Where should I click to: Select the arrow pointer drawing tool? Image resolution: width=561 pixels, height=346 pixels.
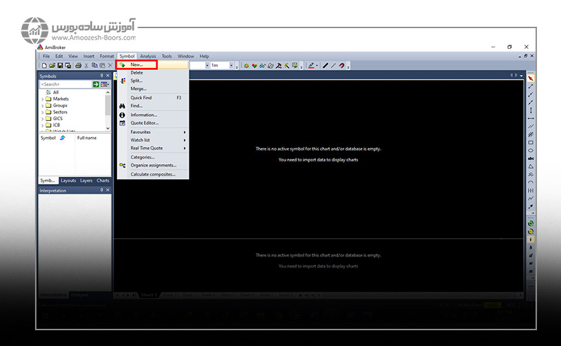pyautogui.click(x=531, y=78)
